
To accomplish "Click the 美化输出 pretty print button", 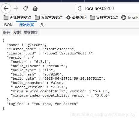I will (31, 32).
